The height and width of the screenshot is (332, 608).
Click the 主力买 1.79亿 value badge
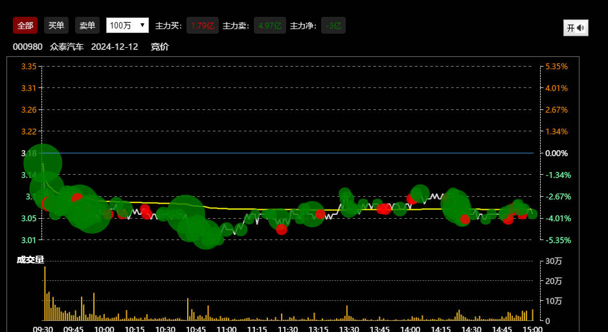coord(202,26)
